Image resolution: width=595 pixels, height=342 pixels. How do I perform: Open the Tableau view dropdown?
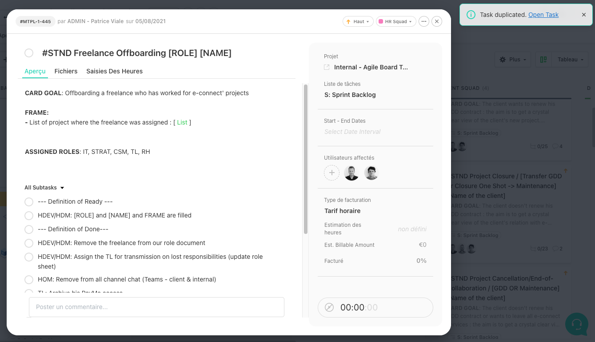(x=571, y=60)
